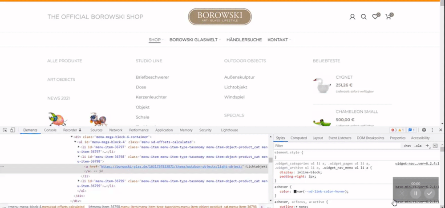This screenshot has width=445, height=208.
Task: Open the Security tab
Action: coord(206,130)
